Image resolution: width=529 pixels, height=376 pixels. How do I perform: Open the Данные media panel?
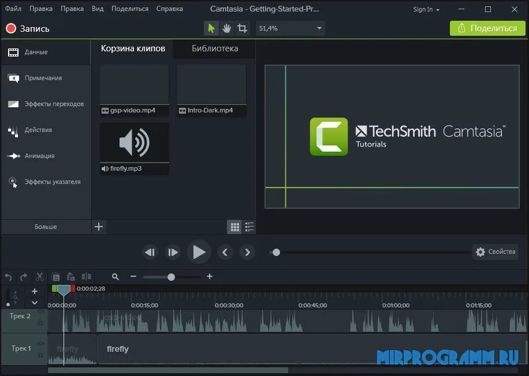[46, 52]
